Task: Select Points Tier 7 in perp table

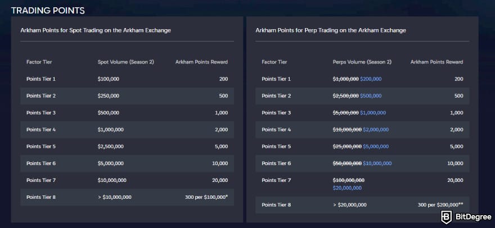Action: (276, 180)
